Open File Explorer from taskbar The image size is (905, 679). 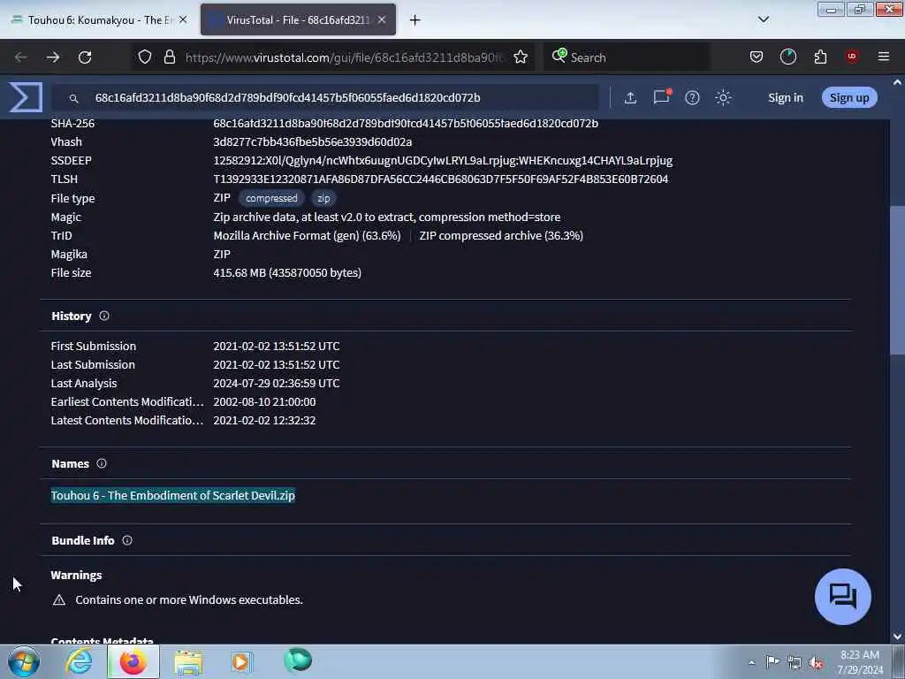coord(188,662)
